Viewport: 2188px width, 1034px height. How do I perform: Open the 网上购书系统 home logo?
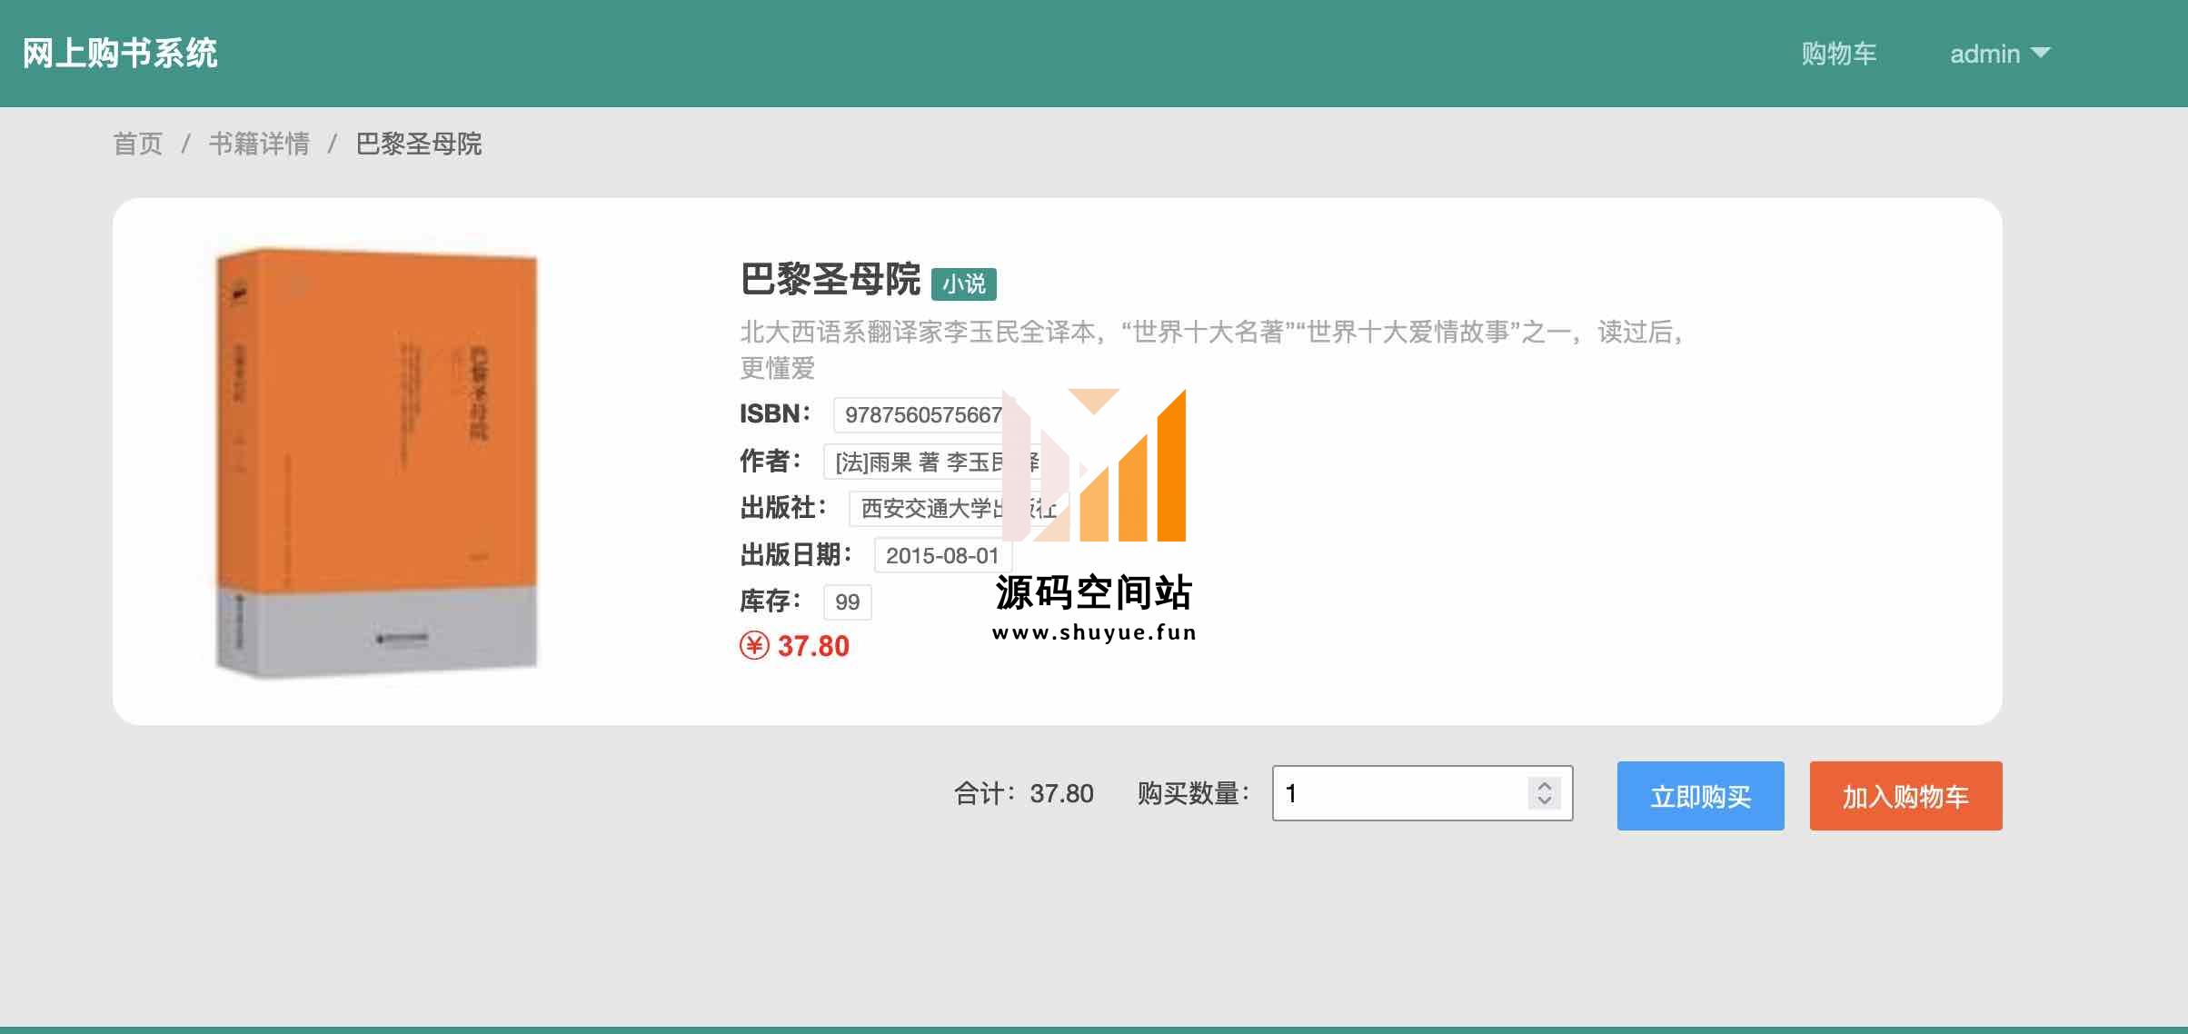point(120,54)
